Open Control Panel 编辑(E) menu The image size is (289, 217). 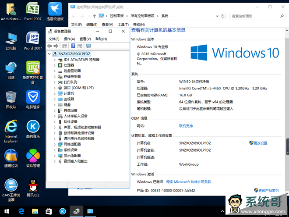tap(92, 25)
